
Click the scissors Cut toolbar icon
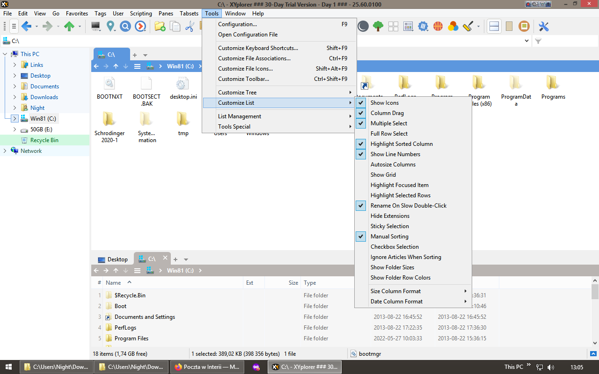pos(189,26)
